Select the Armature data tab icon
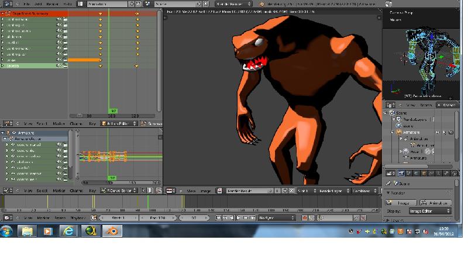 439,173
